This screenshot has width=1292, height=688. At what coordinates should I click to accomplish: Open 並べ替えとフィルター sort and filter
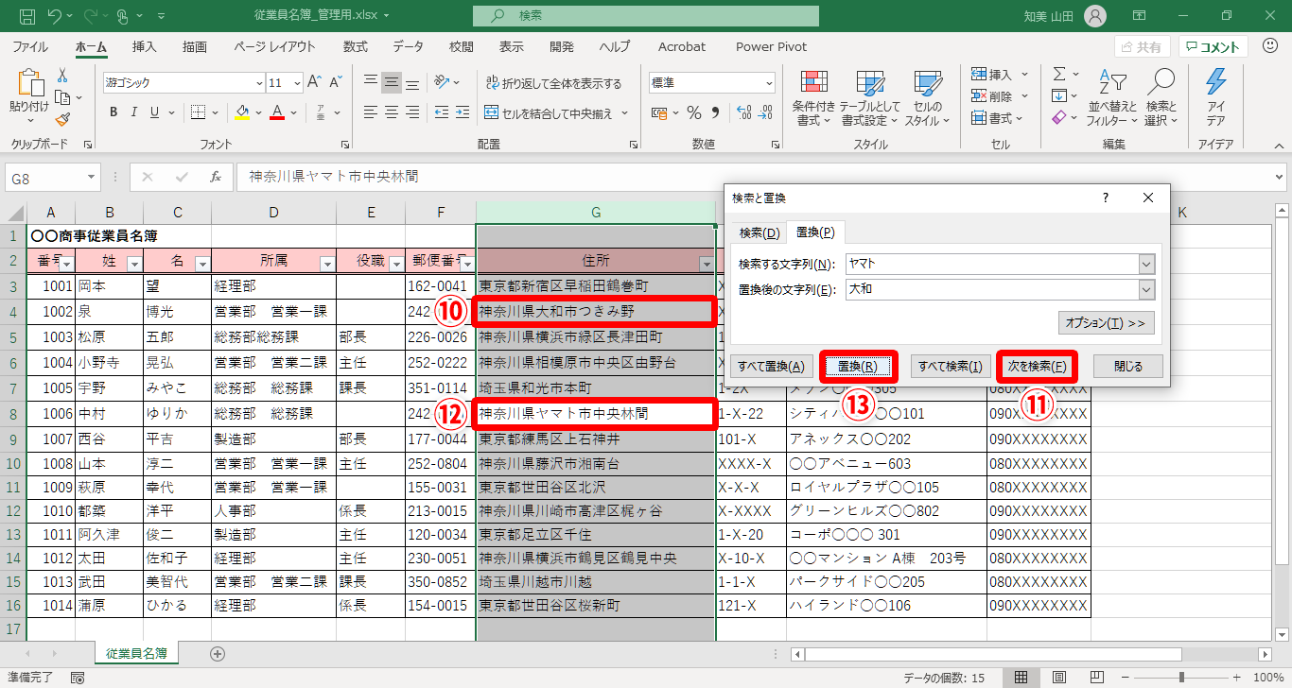(x=1112, y=98)
